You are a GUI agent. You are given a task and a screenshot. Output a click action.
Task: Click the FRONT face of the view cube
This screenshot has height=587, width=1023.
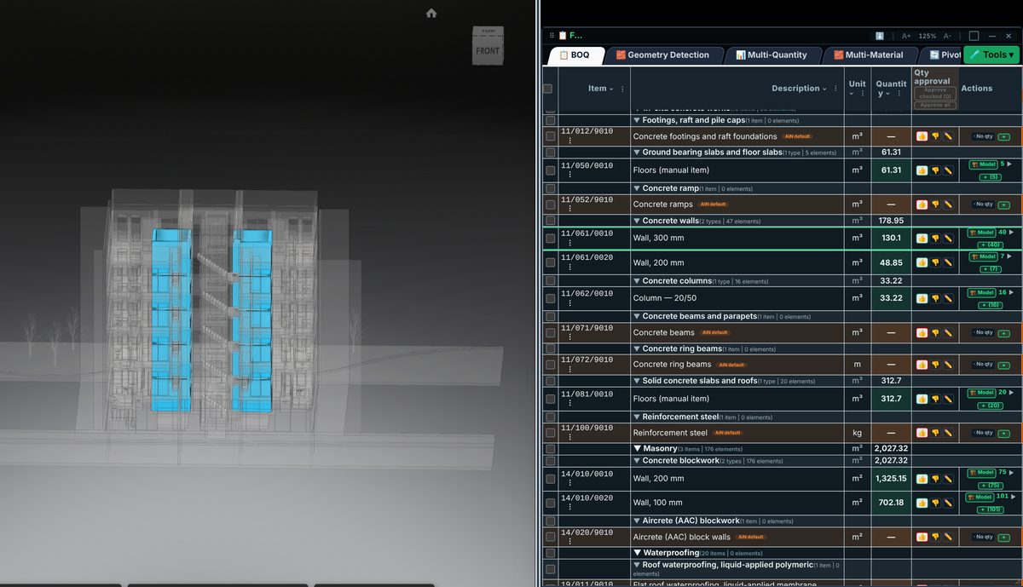tap(487, 50)
